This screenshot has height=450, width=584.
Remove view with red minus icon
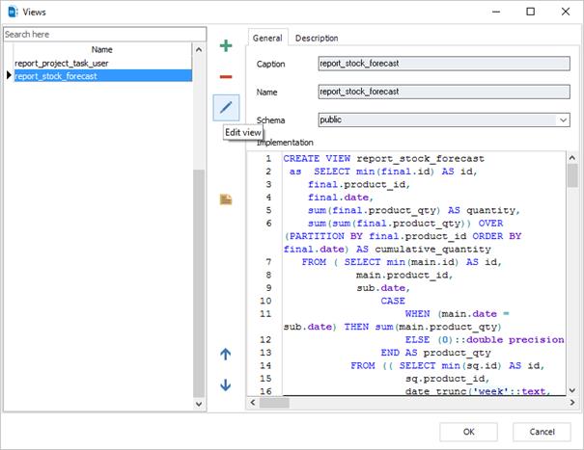pos(226,77)
